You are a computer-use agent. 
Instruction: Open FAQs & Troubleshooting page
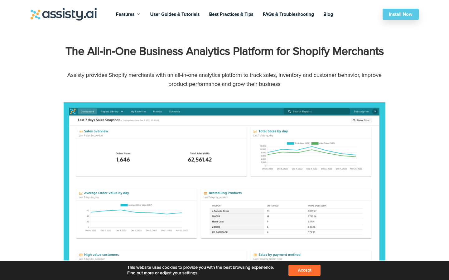tap(288, 14)
